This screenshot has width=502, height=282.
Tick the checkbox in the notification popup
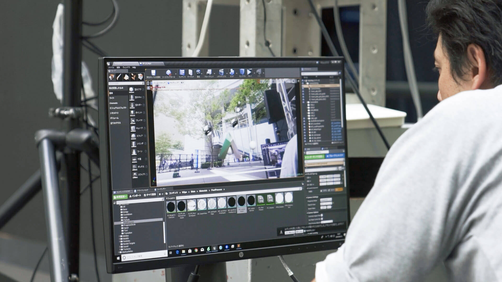pyautogui.click(x=304, y=231)
